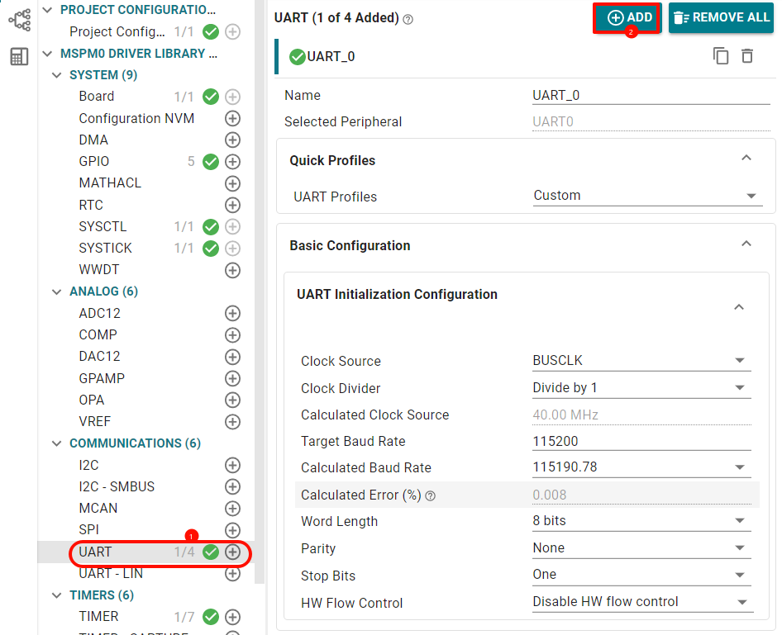Viewport: 782px width, 635px height.
Task: Add another GPIO instance via plus icon
Action: [x=232, y=161]
